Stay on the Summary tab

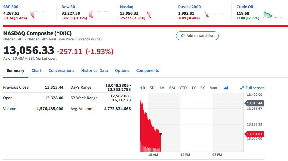15,70
